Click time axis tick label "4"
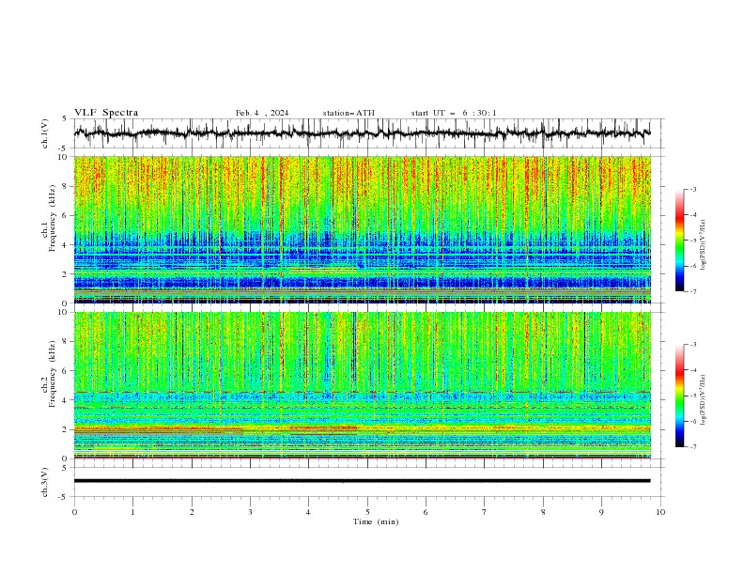The width and height of the screenshot is (744, 575). (x=308, y=512)
